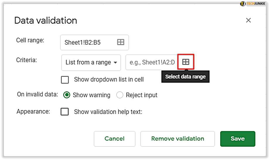Click the 'Remove validation' button

tap(177, 139)
